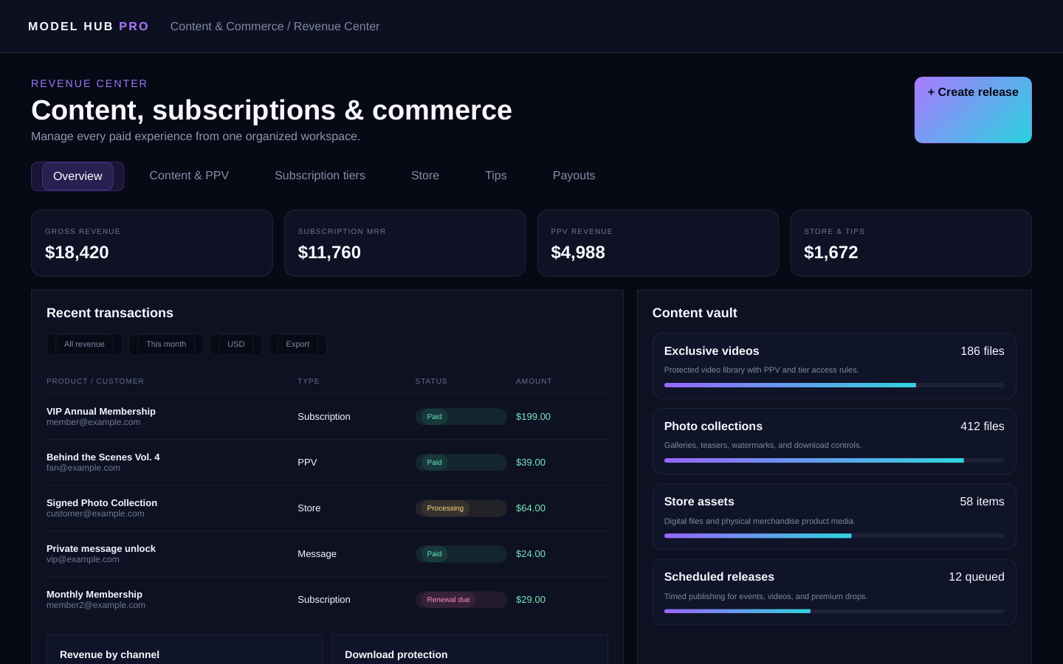Click the Paid status for Behind the Scenes

pyautogui.click(x=461, y=463)
